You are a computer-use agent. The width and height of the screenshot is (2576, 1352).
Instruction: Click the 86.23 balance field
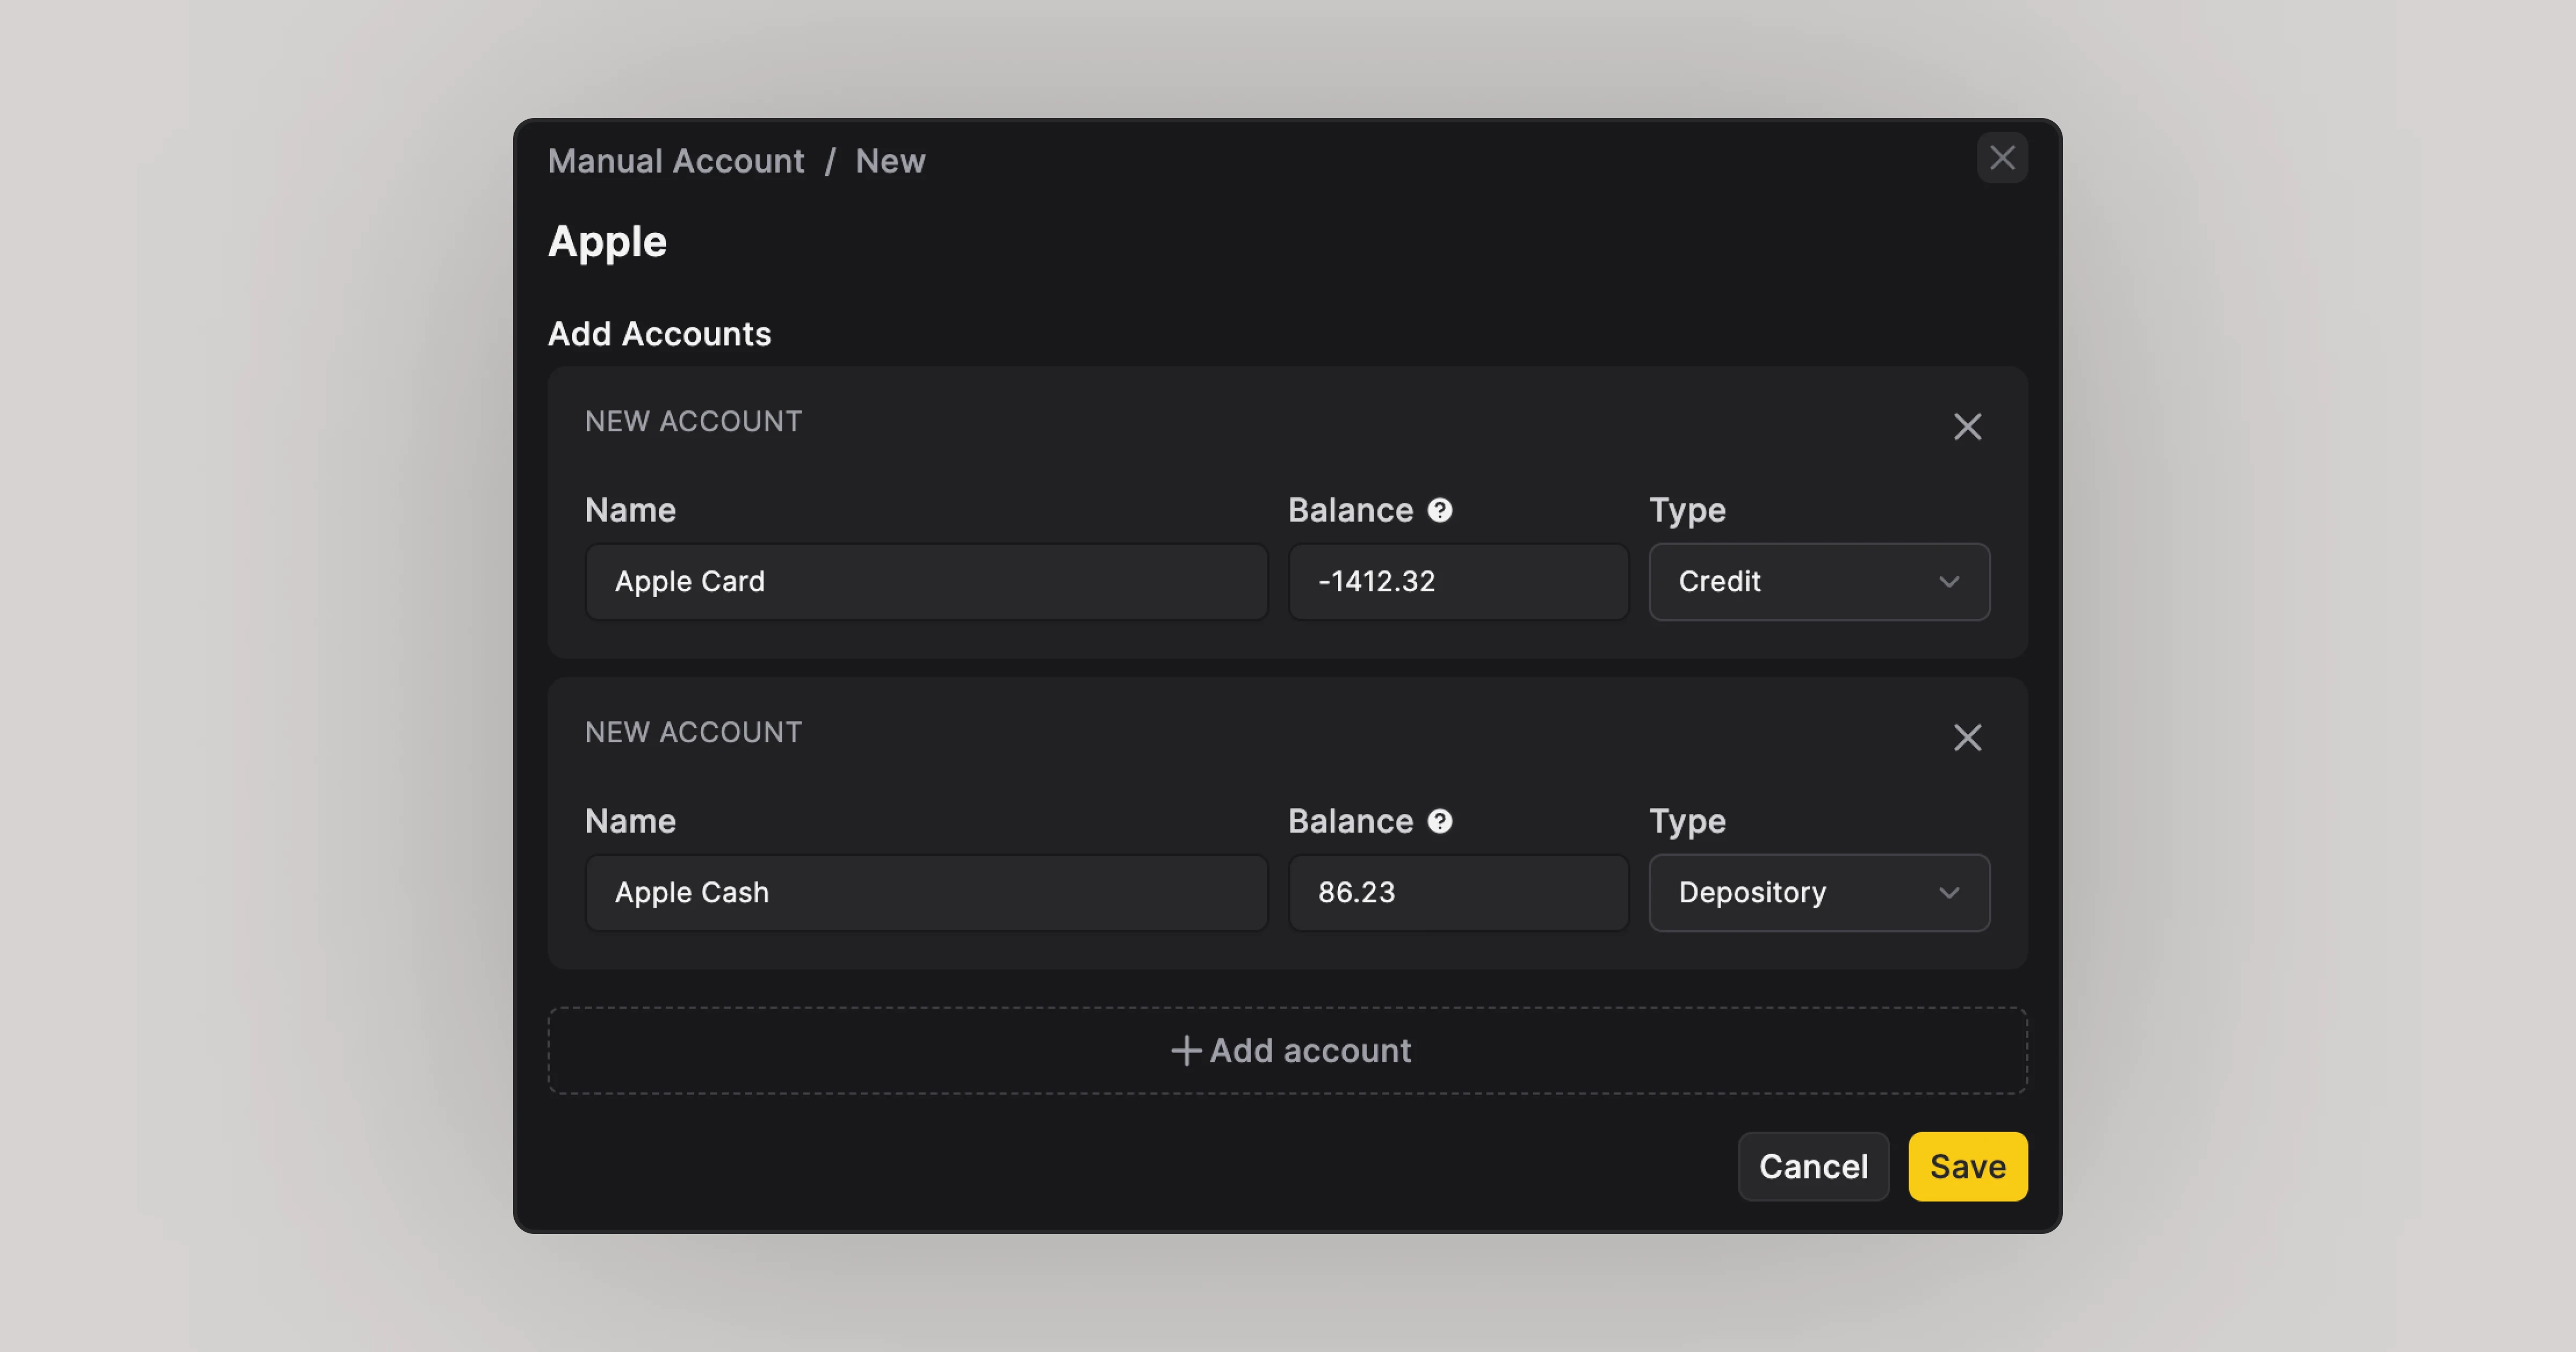[1458, 893]
